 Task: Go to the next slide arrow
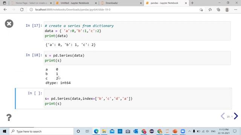pyautogui.click(x=236, y=116)
